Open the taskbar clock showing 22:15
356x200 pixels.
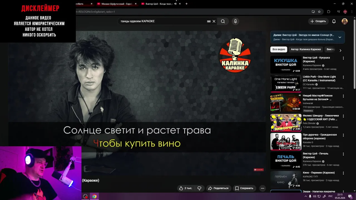(340, 196)
